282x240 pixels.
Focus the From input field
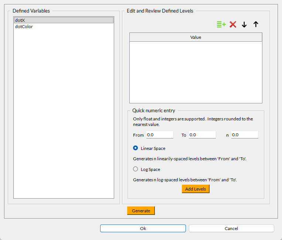click(x=160, y=135)
